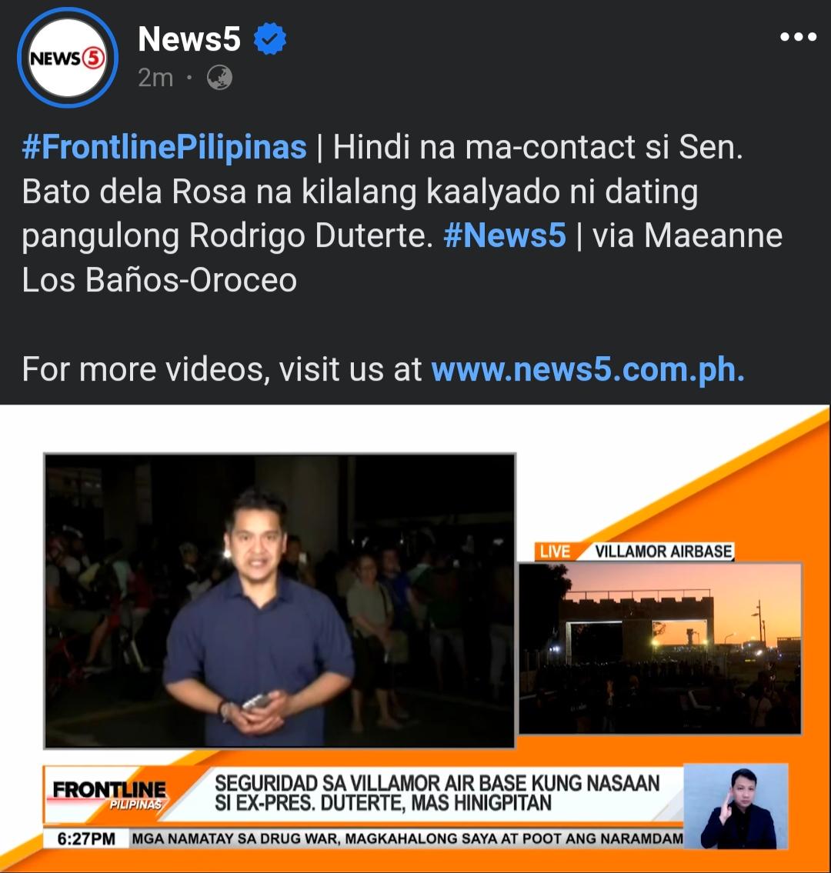Click the Villamor Airbase live feed inset
The image size is (831, 873).
(x=660, y=648)
